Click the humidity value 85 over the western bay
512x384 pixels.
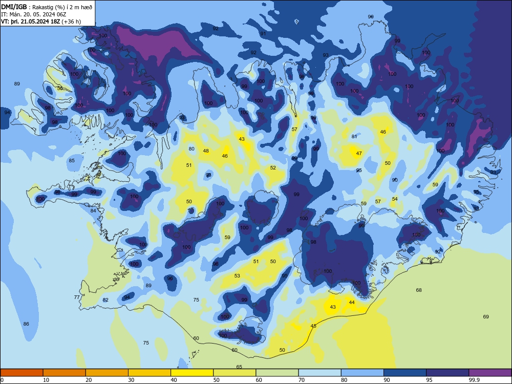(x=72, y=160)
